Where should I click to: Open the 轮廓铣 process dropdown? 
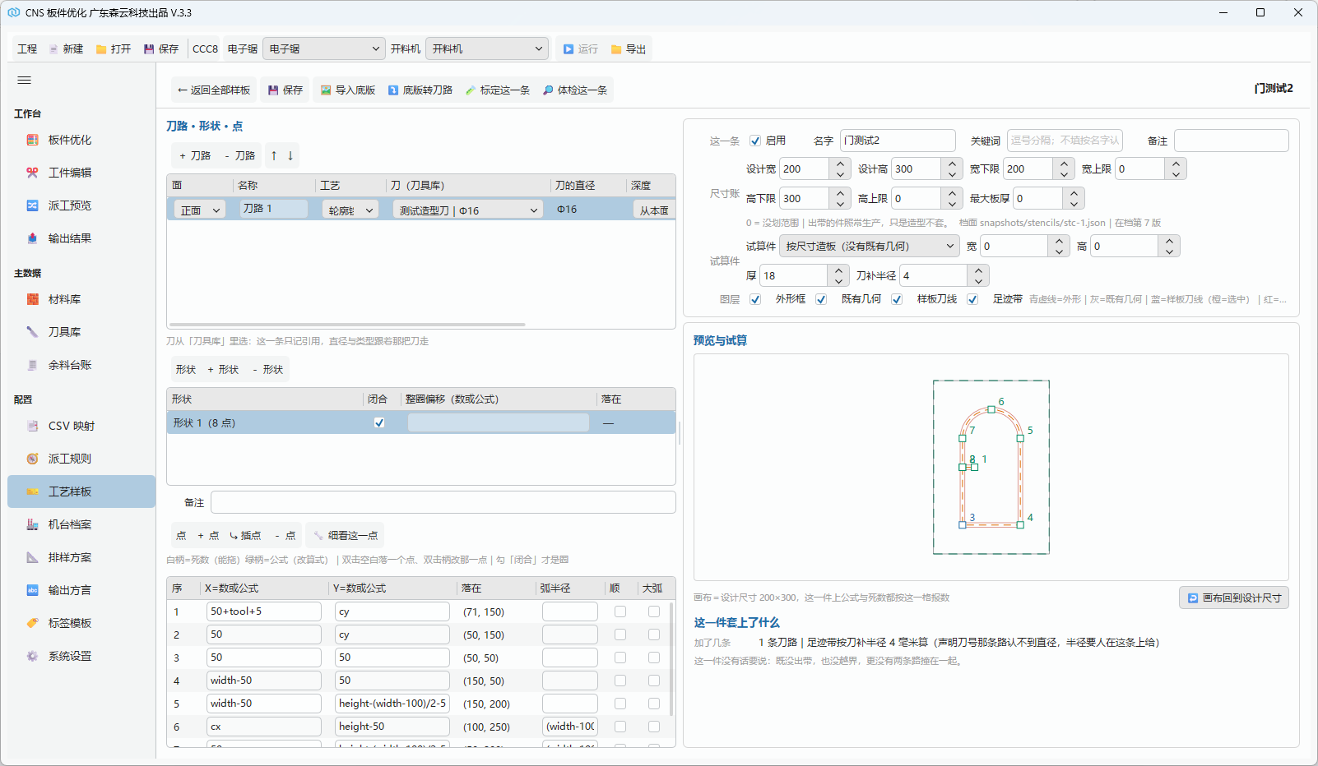(350, 210)
